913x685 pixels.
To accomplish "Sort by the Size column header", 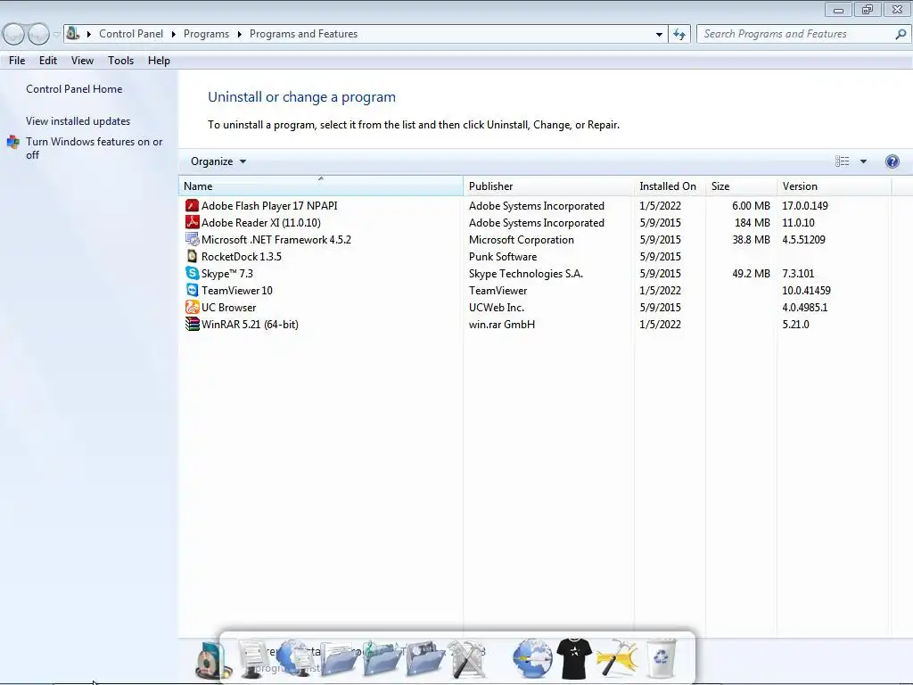I will point(742,186).
